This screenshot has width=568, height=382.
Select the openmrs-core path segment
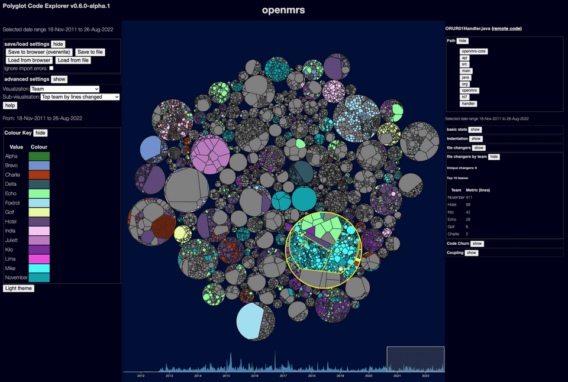pos(473,51)
